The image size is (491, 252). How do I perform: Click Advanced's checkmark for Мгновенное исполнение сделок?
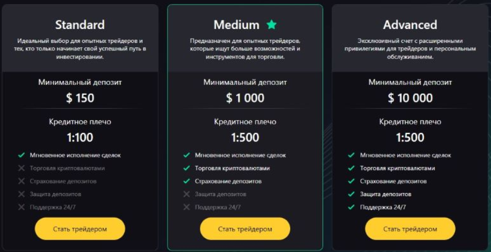tap(351, 155)
